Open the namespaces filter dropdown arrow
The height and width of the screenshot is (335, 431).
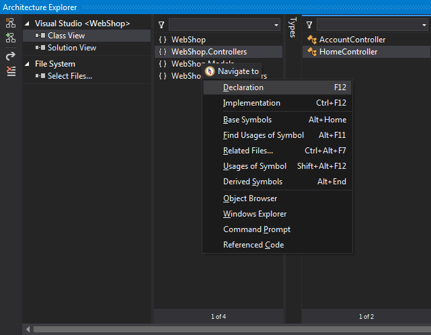coord(276,25)
